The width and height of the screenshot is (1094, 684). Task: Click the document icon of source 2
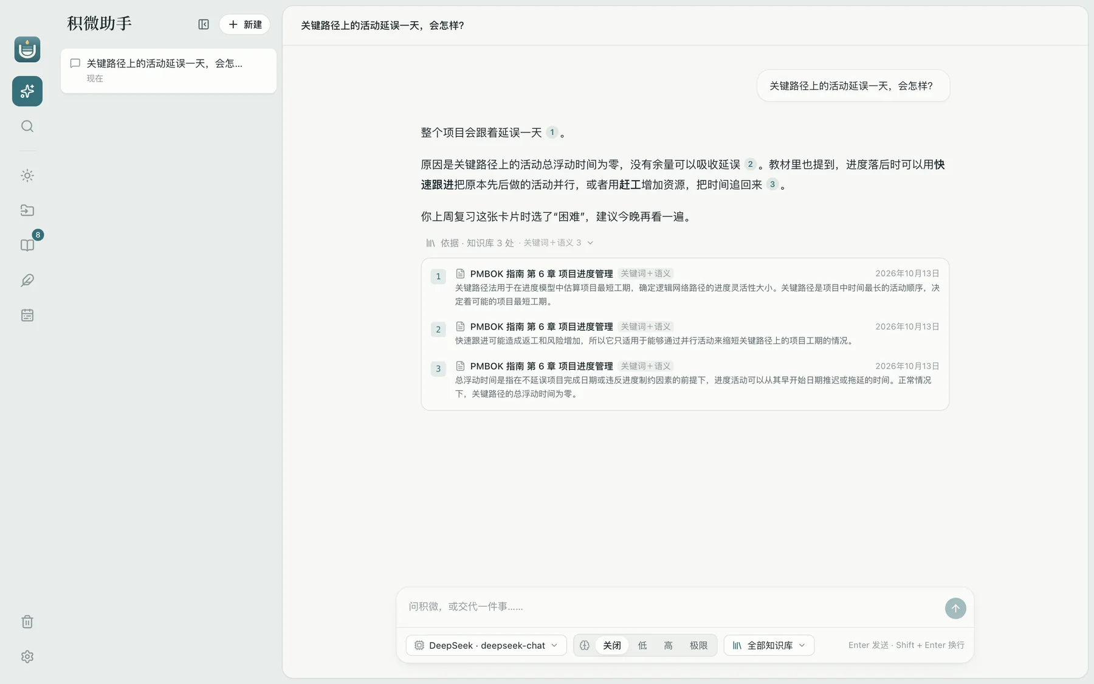click(x=460, y=326)
